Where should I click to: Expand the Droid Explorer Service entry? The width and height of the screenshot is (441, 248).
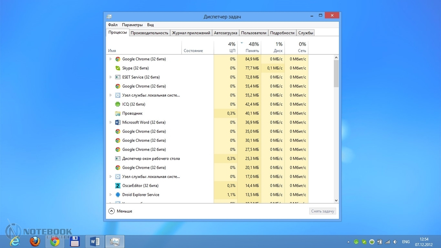coord(111,195)
